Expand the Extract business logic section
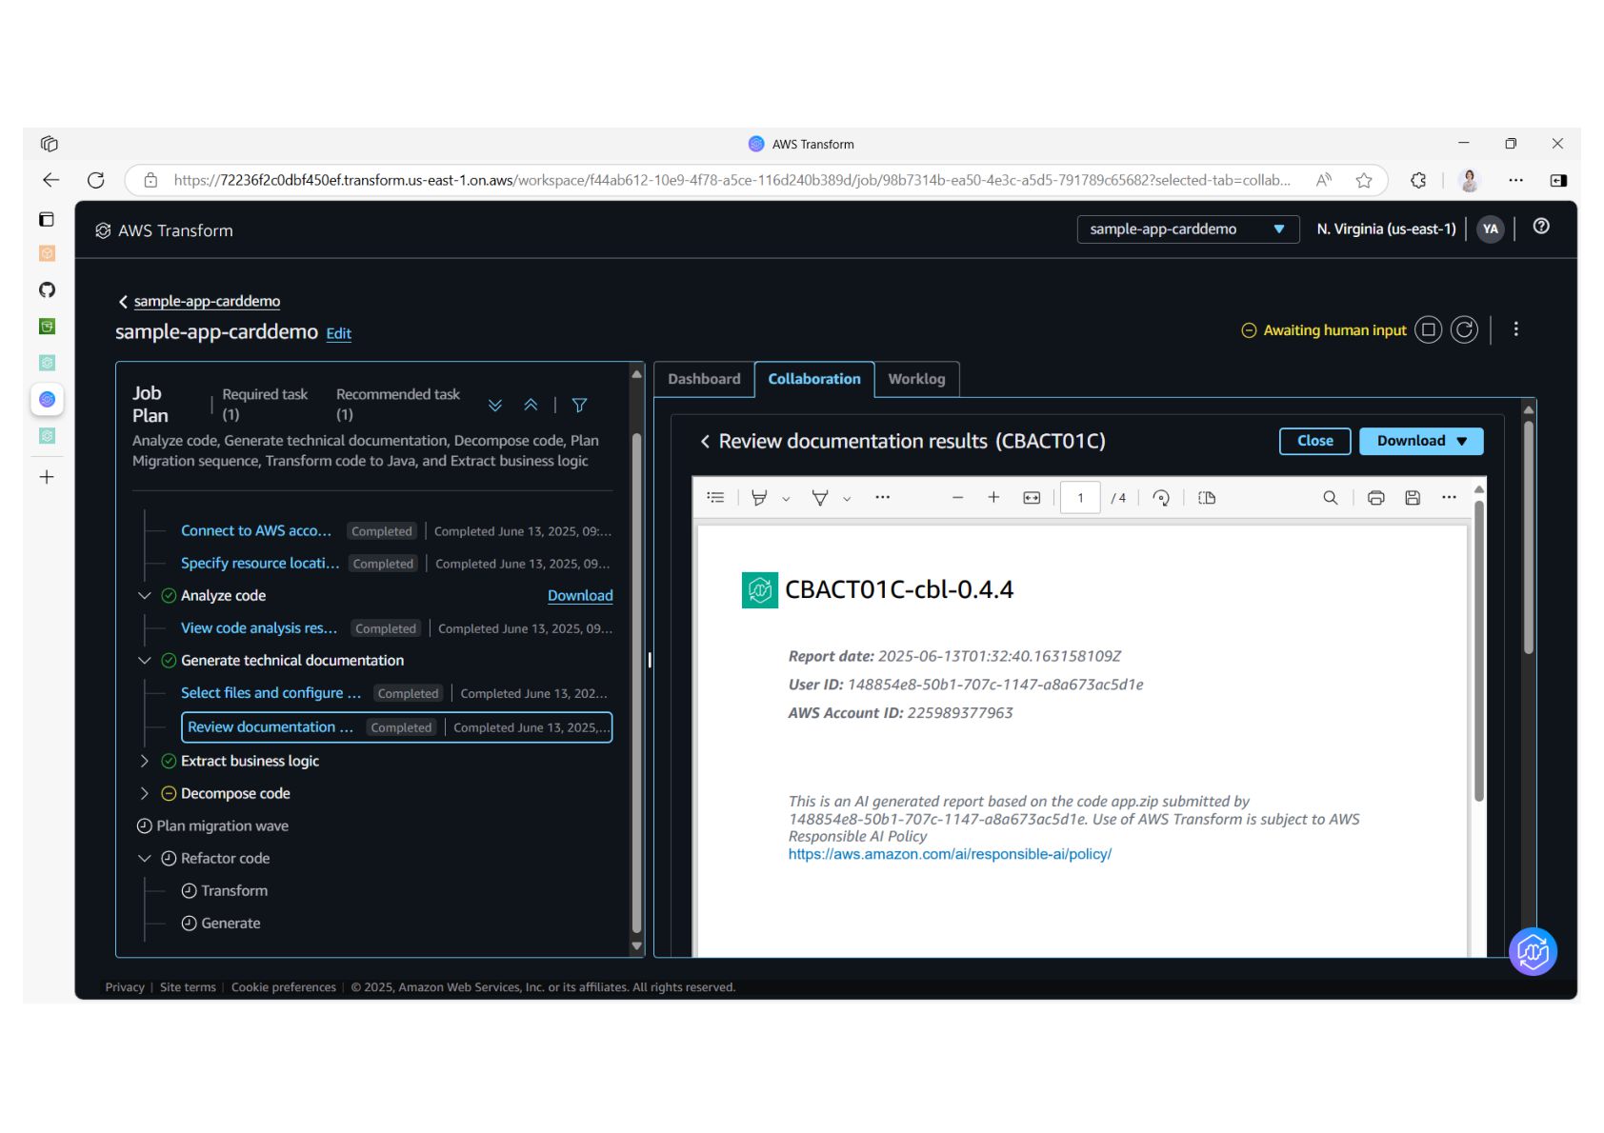This screenshot has height=1133, width=1604. (x=145, y=762)
